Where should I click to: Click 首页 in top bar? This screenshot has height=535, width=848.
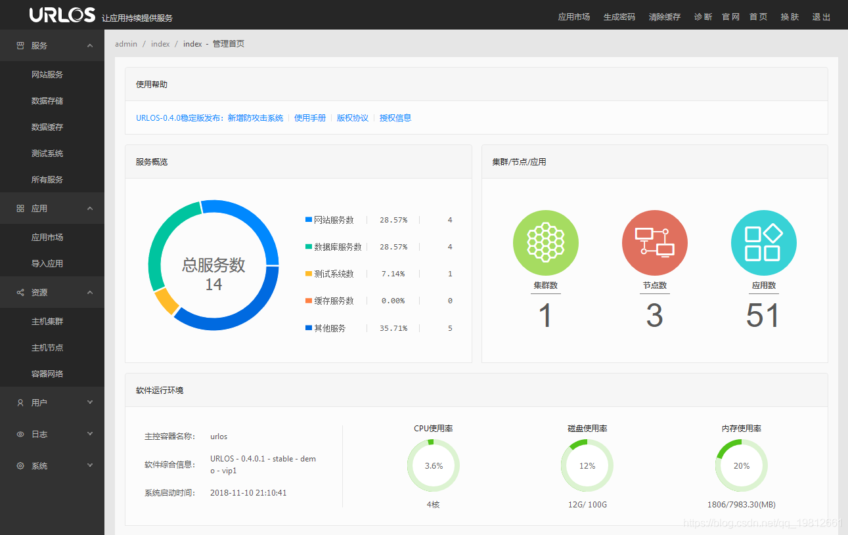759,17
